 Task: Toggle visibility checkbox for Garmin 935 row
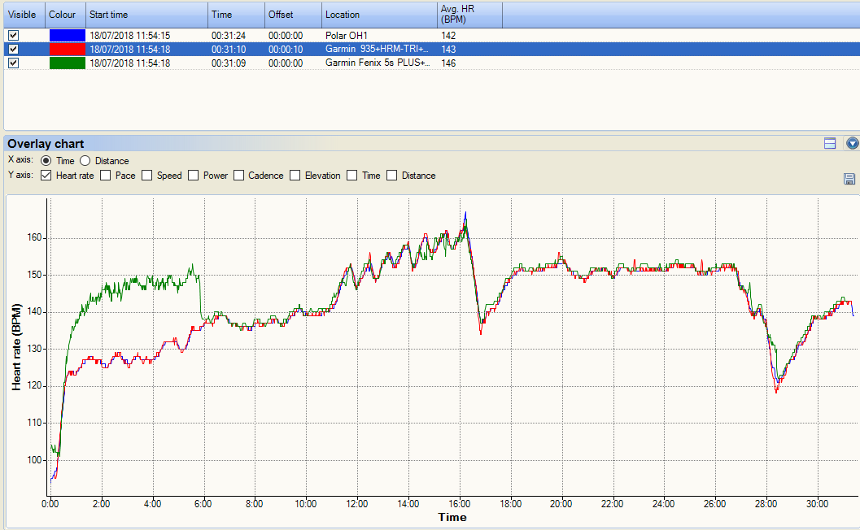pyautogui.click(x=12, y=50)
